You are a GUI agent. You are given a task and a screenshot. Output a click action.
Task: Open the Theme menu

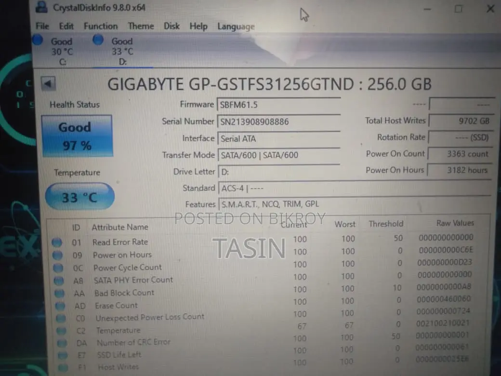(x=141, y=26)
